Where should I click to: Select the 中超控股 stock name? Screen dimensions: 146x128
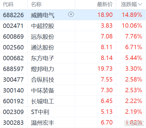pyautogui.click(x=43, y=26)
